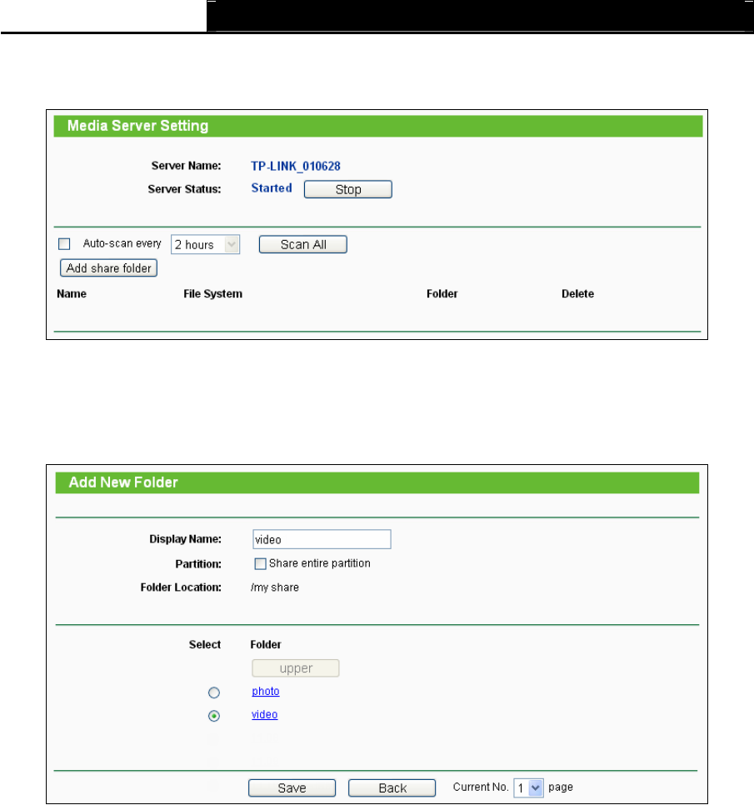Open the 2 hours interval dropdown
The image size is (754, 805).
[205, 244]
